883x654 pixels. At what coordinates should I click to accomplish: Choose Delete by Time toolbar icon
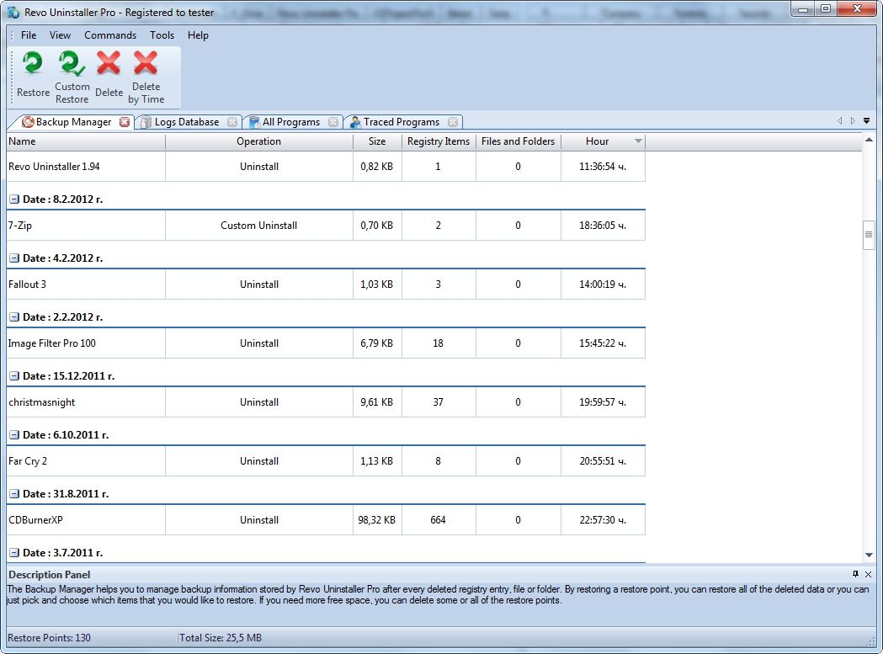point(146,63)
